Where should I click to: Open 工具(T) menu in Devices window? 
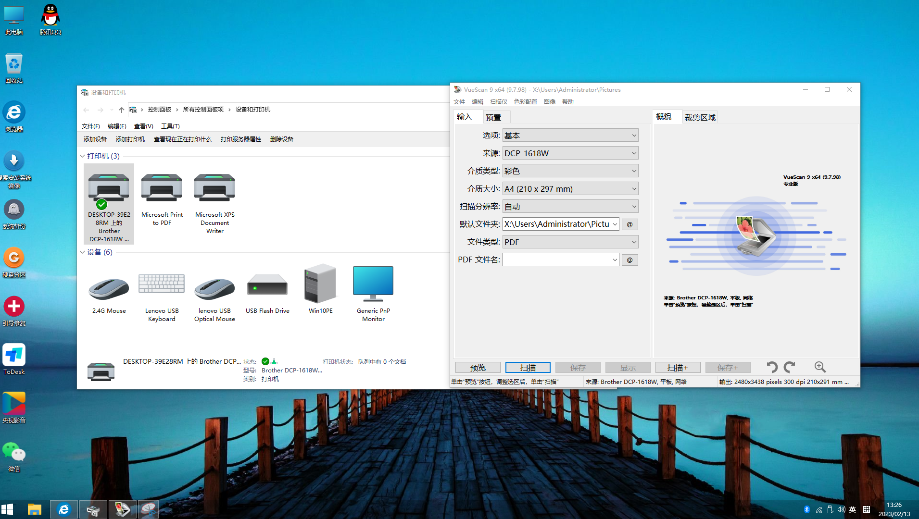point(170,126)
